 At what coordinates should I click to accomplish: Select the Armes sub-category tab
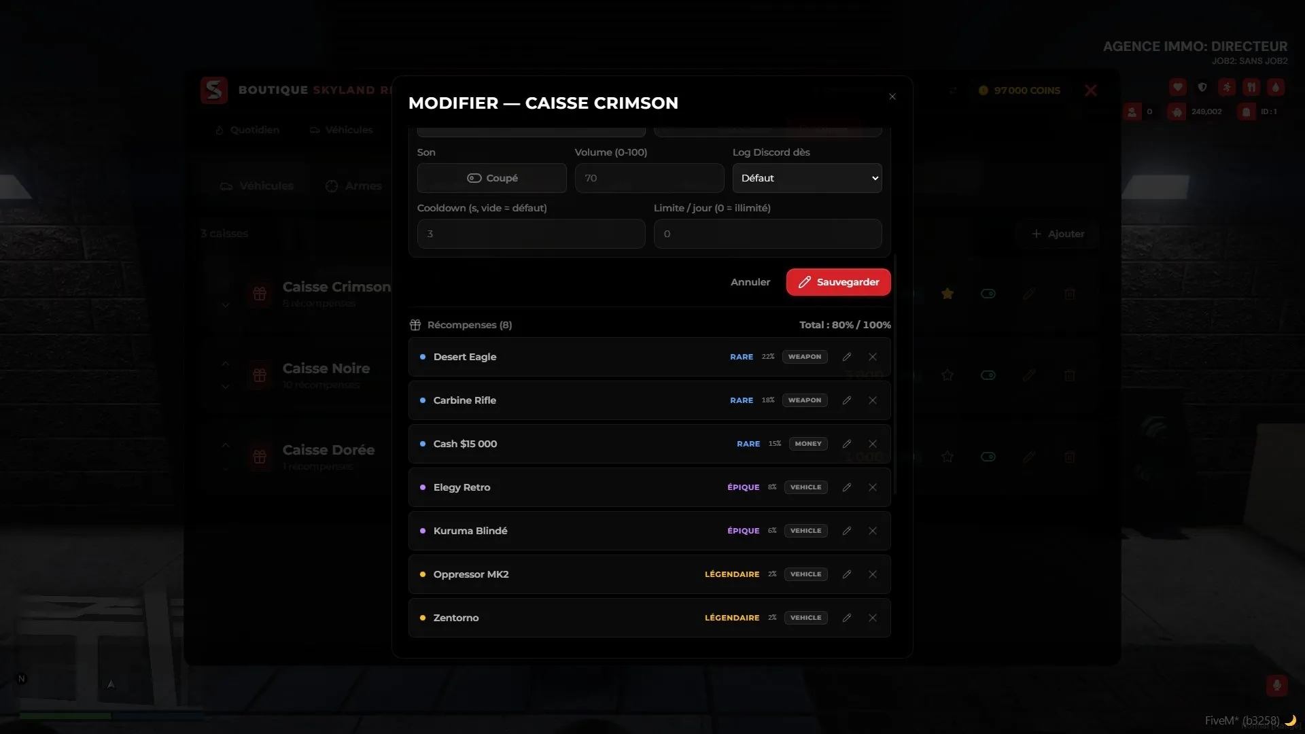pyautogui.click(x=354, y=186)
